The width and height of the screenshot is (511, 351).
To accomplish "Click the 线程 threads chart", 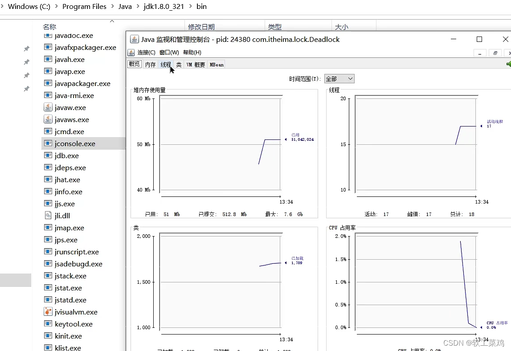I will [x=416, y=144].
